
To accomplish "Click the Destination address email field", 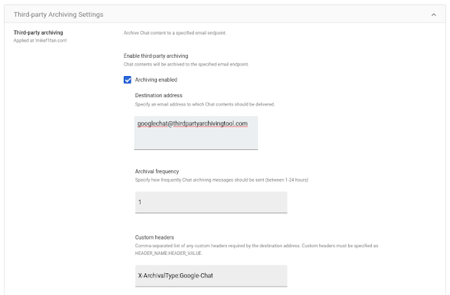I will tap(196, 133).
